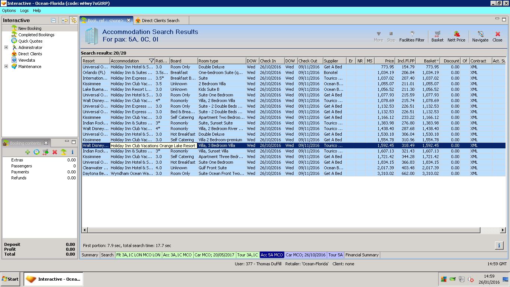
Task: Select the Clearwater Gulf Front Suite row
Action: point(294,168)
